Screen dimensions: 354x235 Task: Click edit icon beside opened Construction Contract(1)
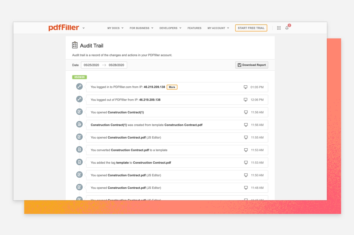(x=79, y=112)
